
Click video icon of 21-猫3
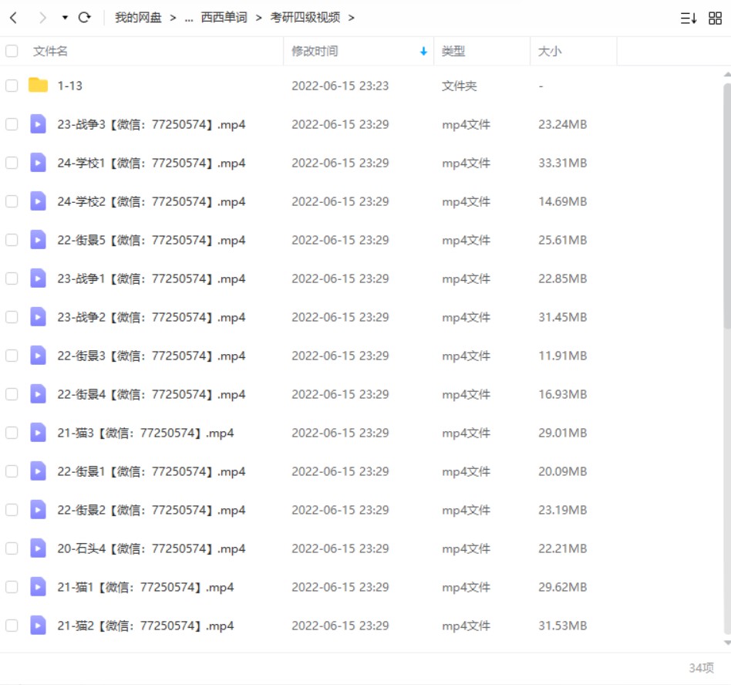(39, 432)
